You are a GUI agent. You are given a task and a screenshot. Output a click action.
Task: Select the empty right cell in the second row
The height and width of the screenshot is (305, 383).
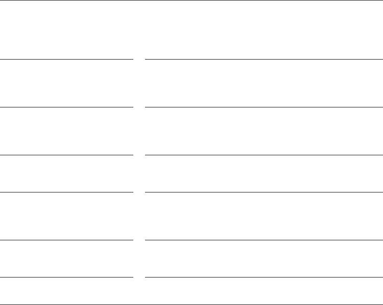coord(264,131)
